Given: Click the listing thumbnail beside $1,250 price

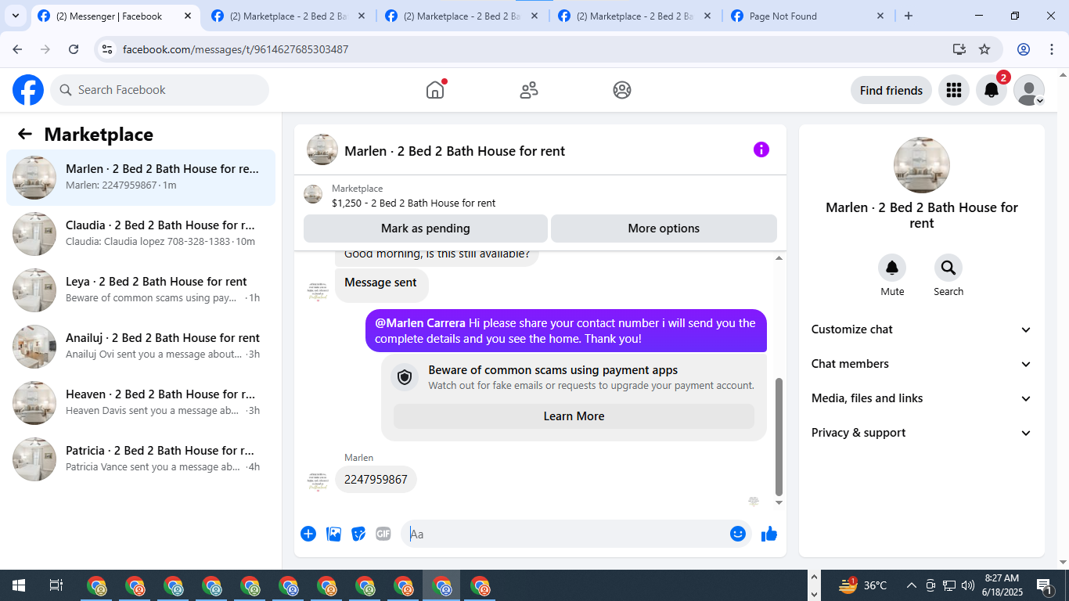Looking at the screenshot, I should [313, 195].
